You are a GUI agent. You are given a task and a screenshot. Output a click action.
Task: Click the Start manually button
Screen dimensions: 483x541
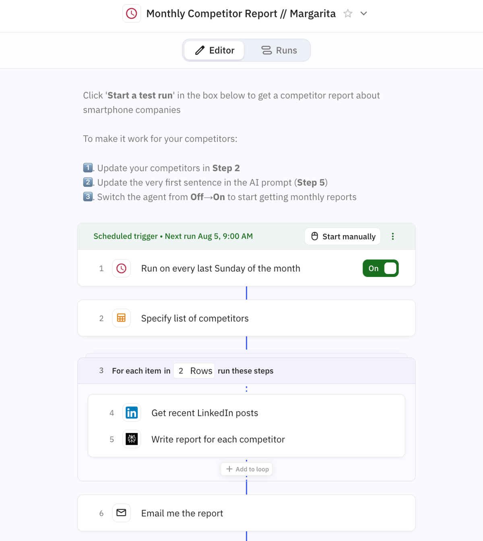click(343, 236)
